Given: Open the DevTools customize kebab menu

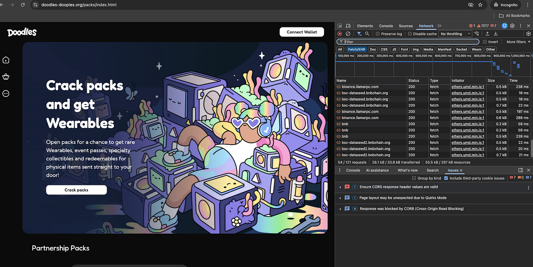Looking at the screenshot, I should [x=520, y=26].
